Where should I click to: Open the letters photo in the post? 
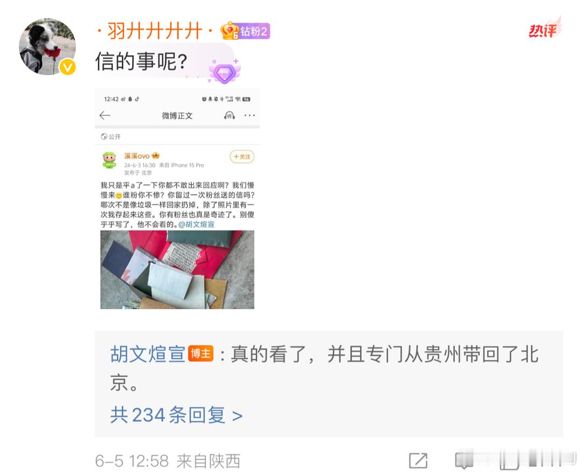177,270
